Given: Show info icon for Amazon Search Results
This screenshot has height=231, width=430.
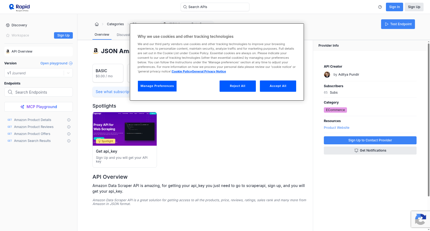Looking at the screenshot, I should [x=69, y=141].
